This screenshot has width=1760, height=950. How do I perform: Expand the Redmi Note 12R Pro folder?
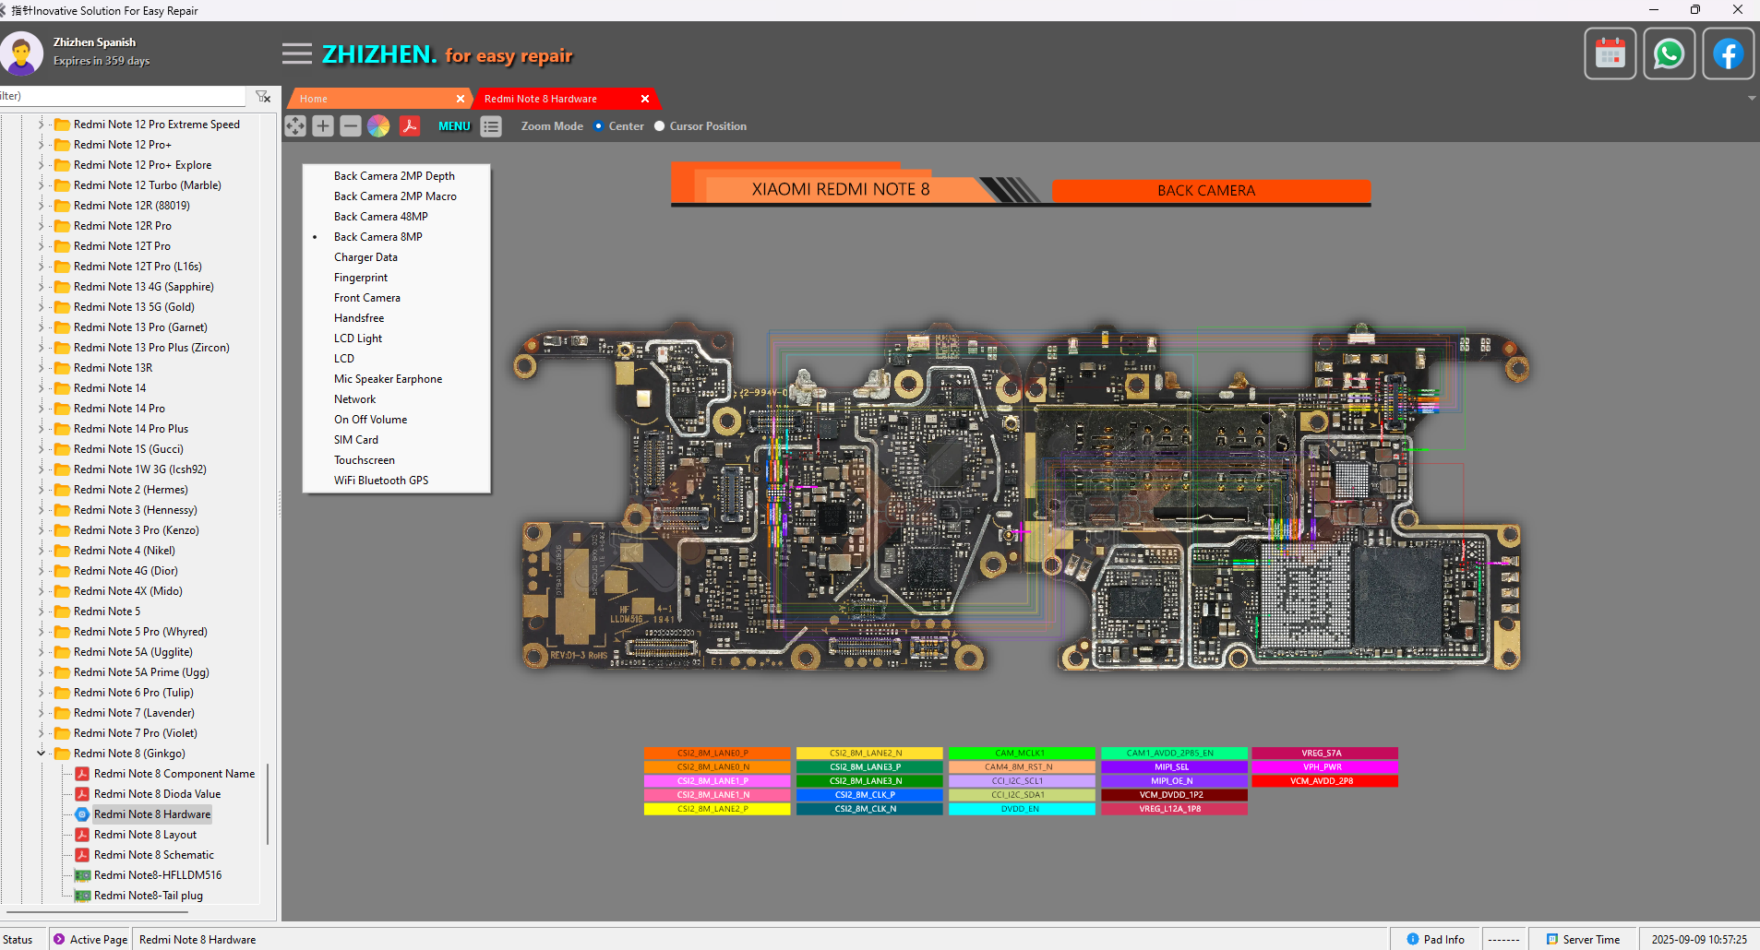coord(41,226)
